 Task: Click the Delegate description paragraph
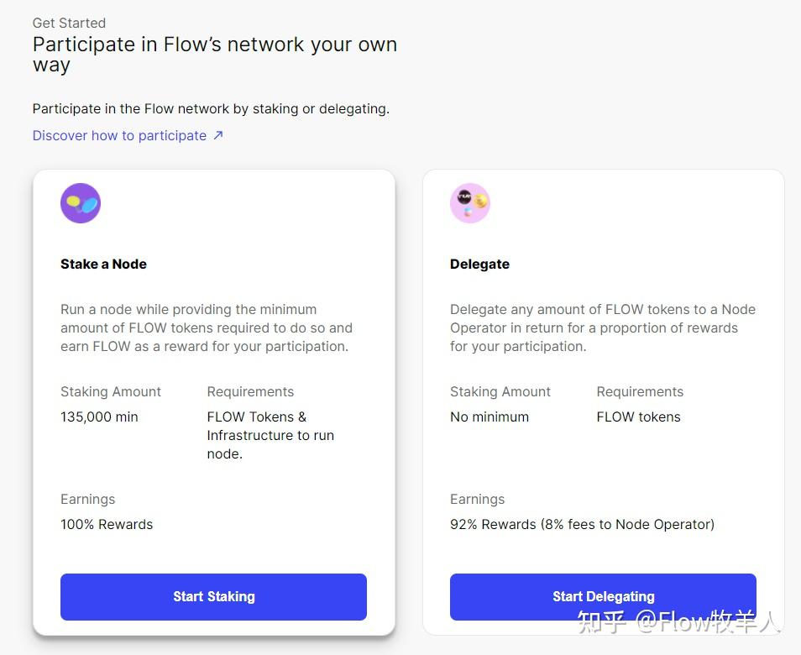(603, 328)
